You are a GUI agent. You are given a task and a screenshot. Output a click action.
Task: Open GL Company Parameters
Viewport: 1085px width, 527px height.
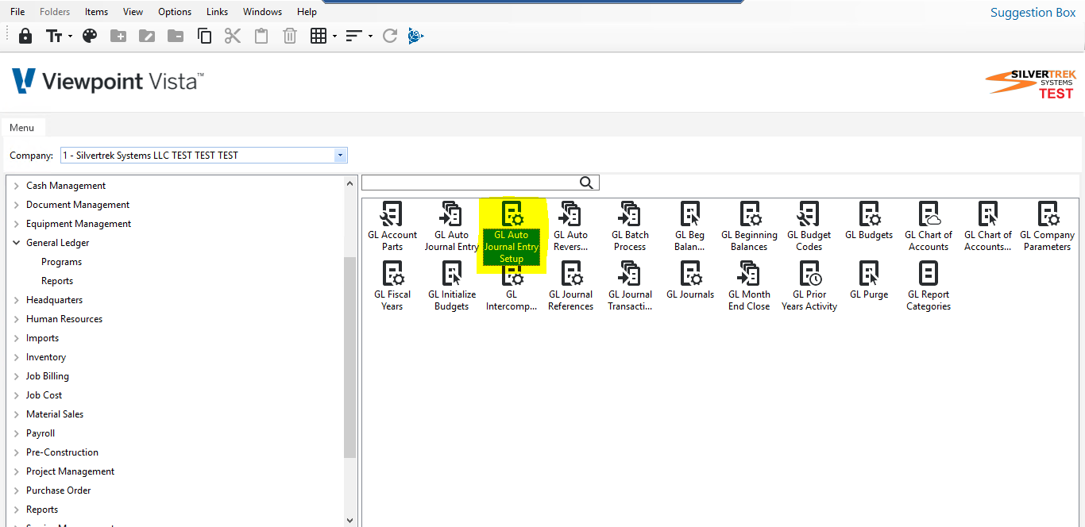click(x=1047, y=227)
